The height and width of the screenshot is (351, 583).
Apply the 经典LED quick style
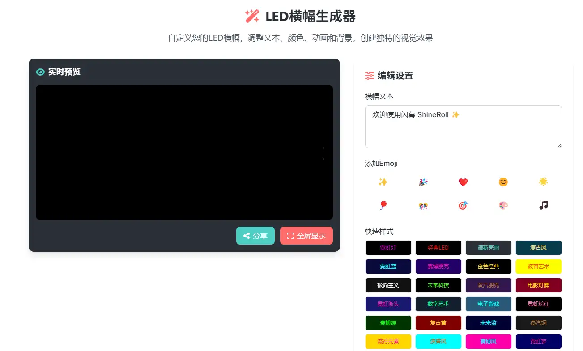(x=438, y=248)
